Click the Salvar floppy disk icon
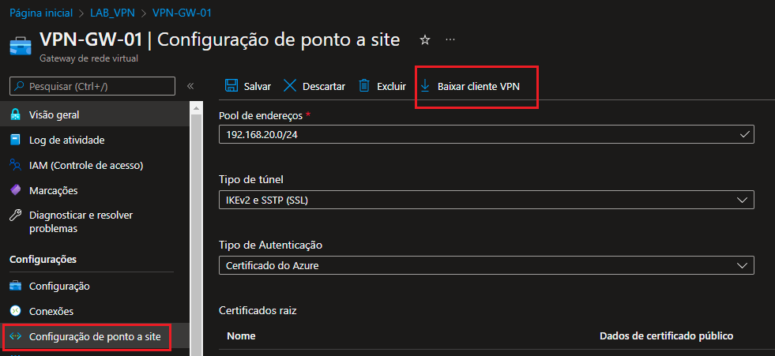The height and width of the screenshot is (356, 775). click(231, 86)
